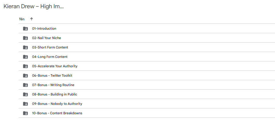
Task: Open the 04-Long Form Content folder name
Action: [x=50, y=57]
